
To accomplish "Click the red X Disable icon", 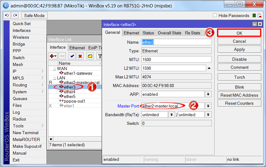I will click(x=80, y=56).
